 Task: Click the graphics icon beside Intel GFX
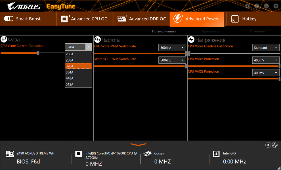(x=216, y=154)
